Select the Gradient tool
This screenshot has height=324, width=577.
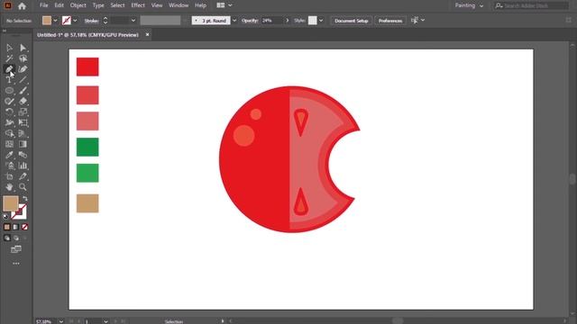pos(23,144)
